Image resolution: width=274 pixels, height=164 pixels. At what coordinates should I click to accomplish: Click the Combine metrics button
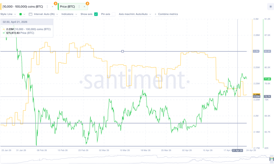(168, 14)
